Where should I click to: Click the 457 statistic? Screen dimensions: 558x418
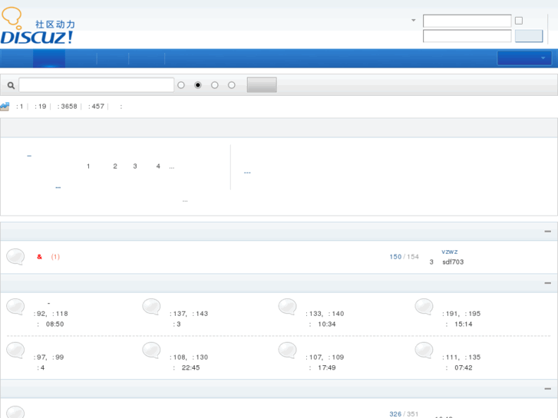98,107
